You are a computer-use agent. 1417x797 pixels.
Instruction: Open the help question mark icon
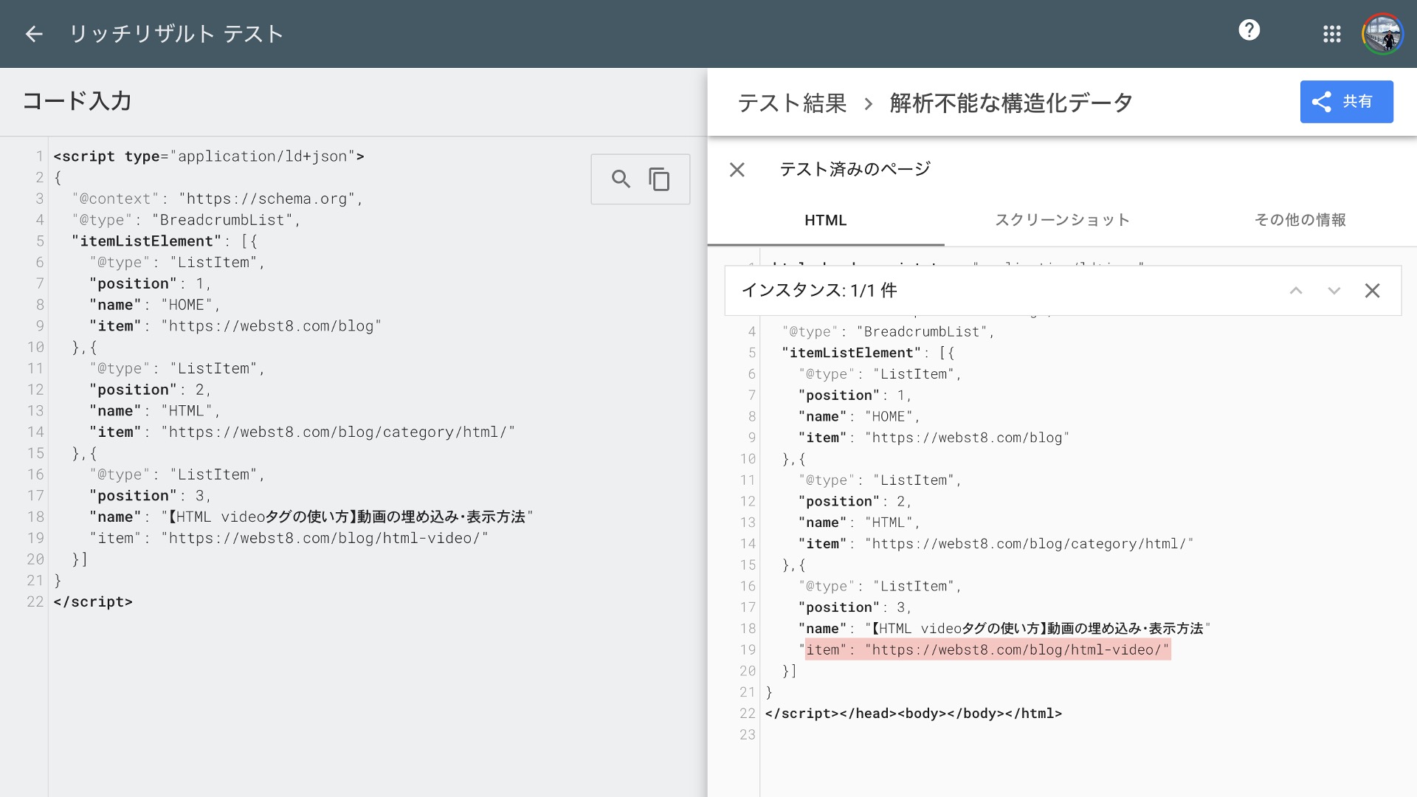[1249, 30]
